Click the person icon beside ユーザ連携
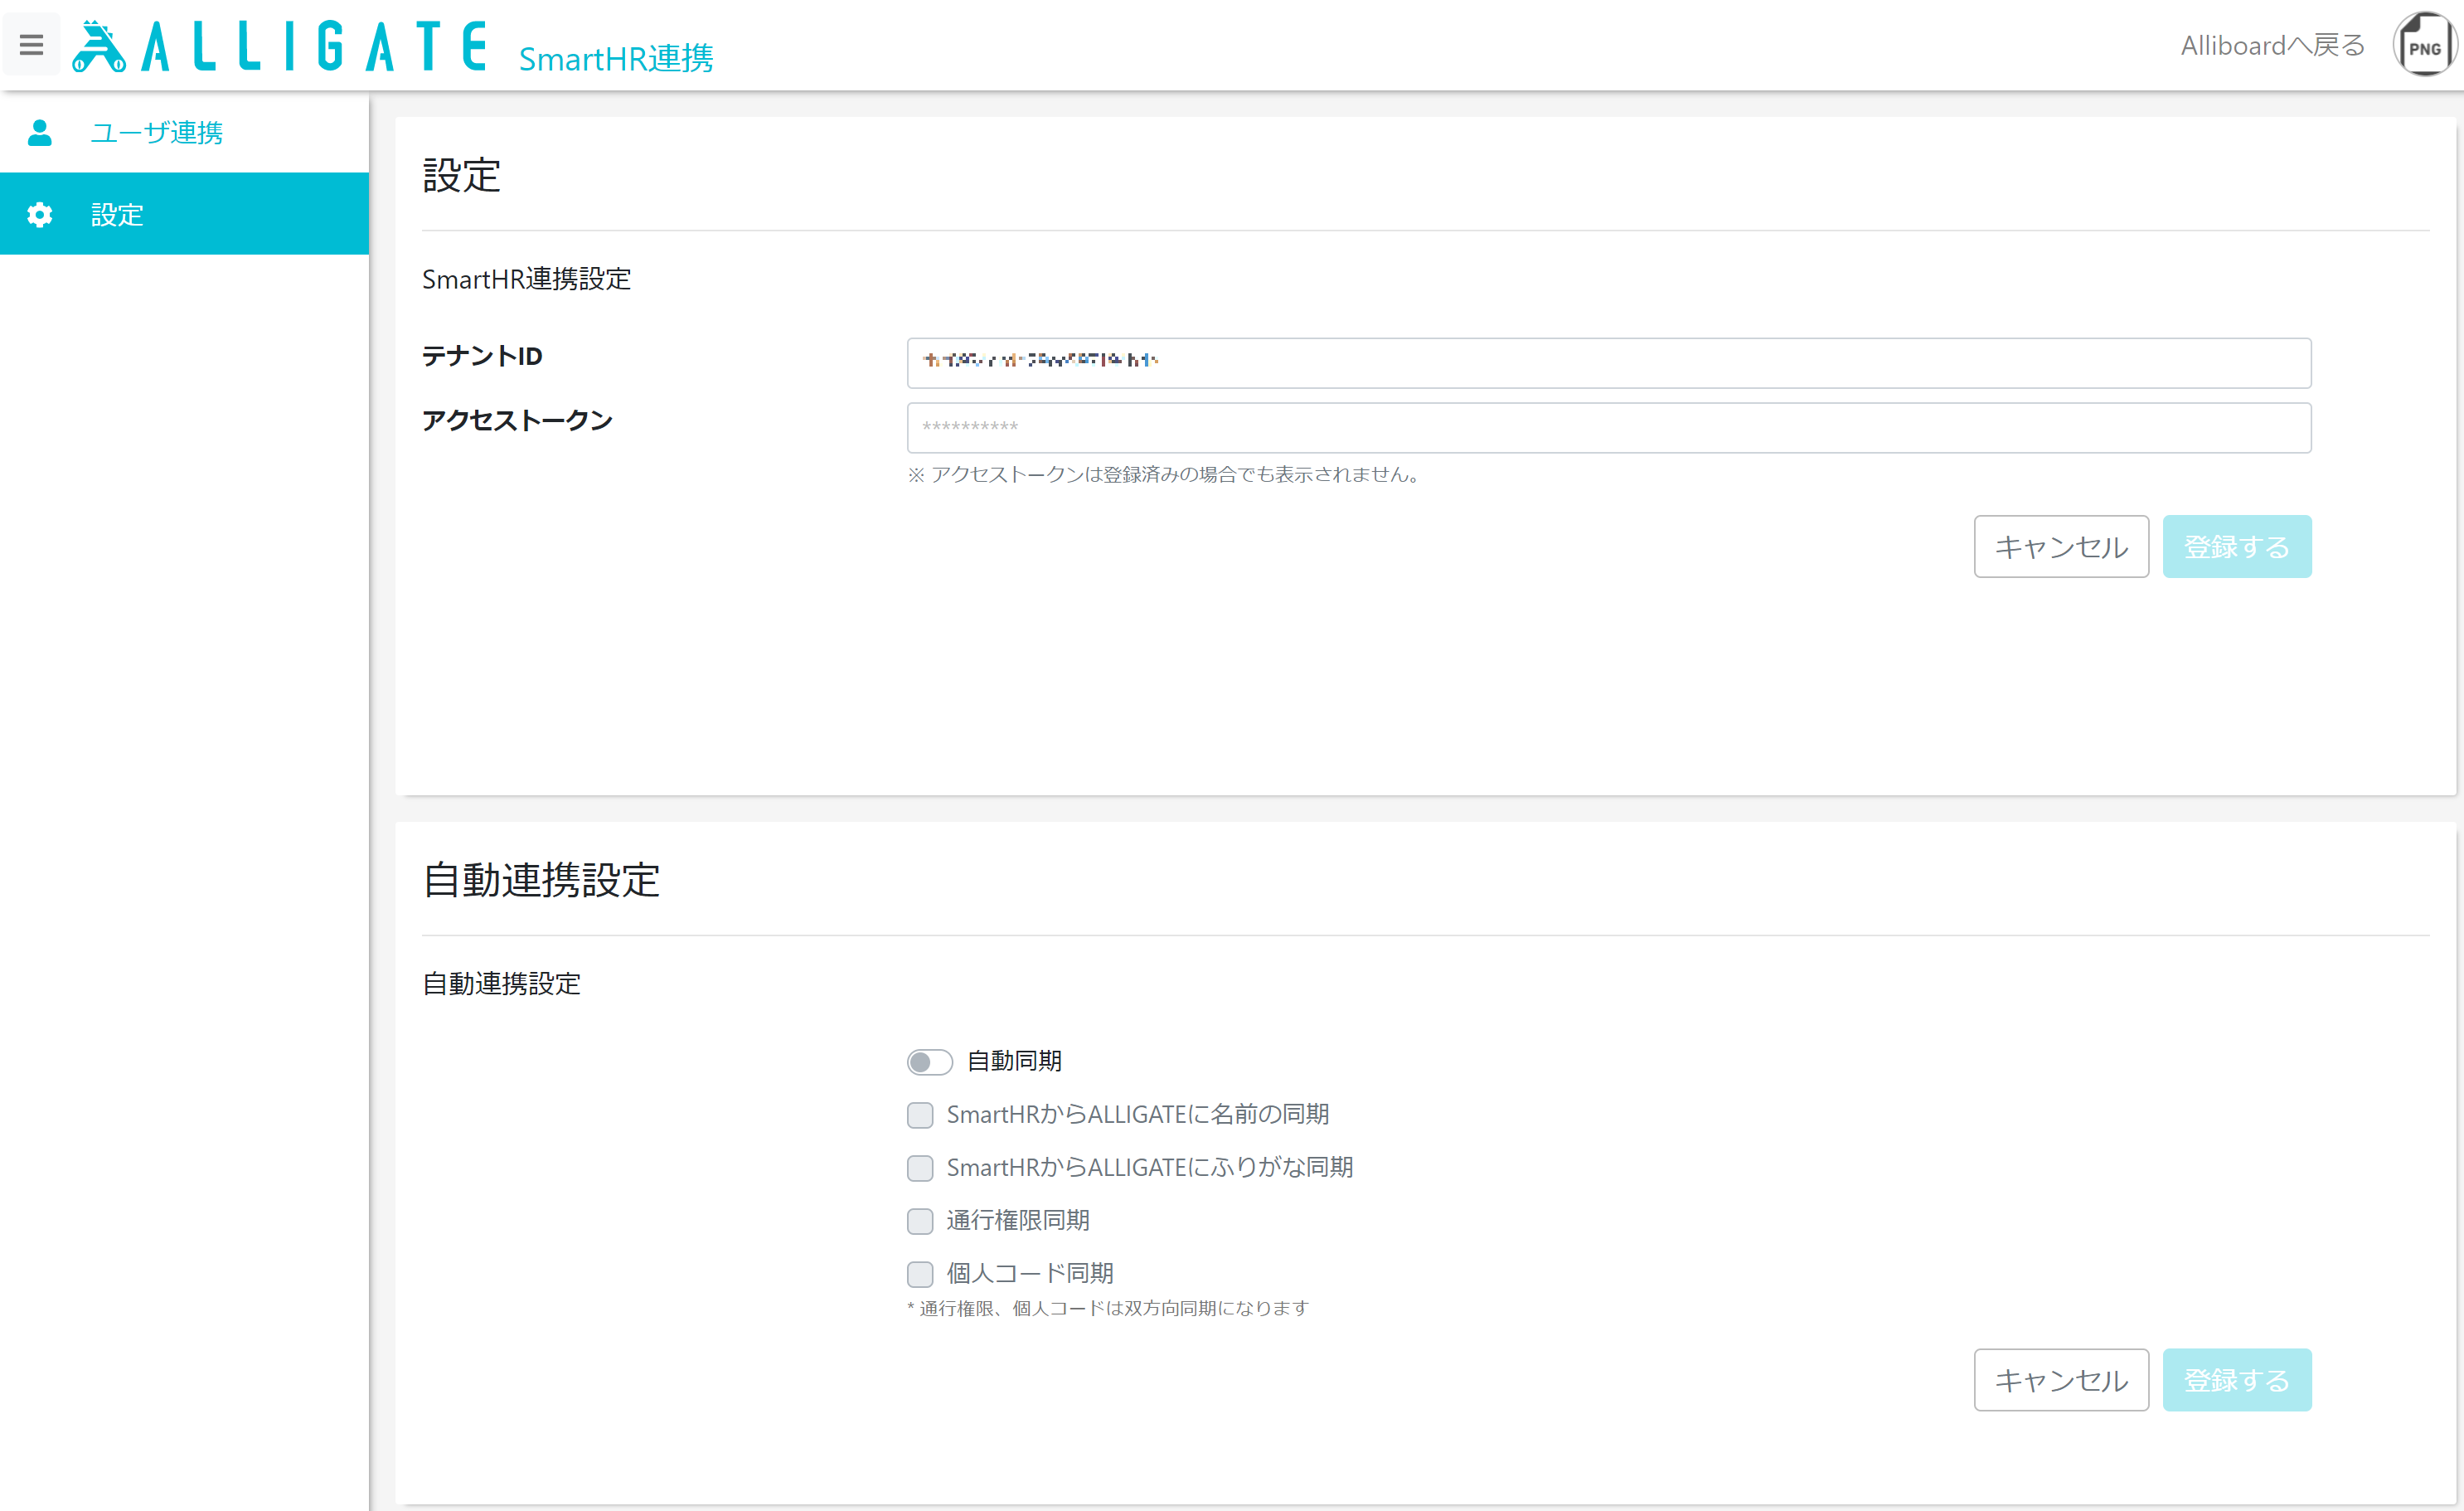Image resolution: width=2464 pixels, height=1511 pixels. (x=40, y=132)
